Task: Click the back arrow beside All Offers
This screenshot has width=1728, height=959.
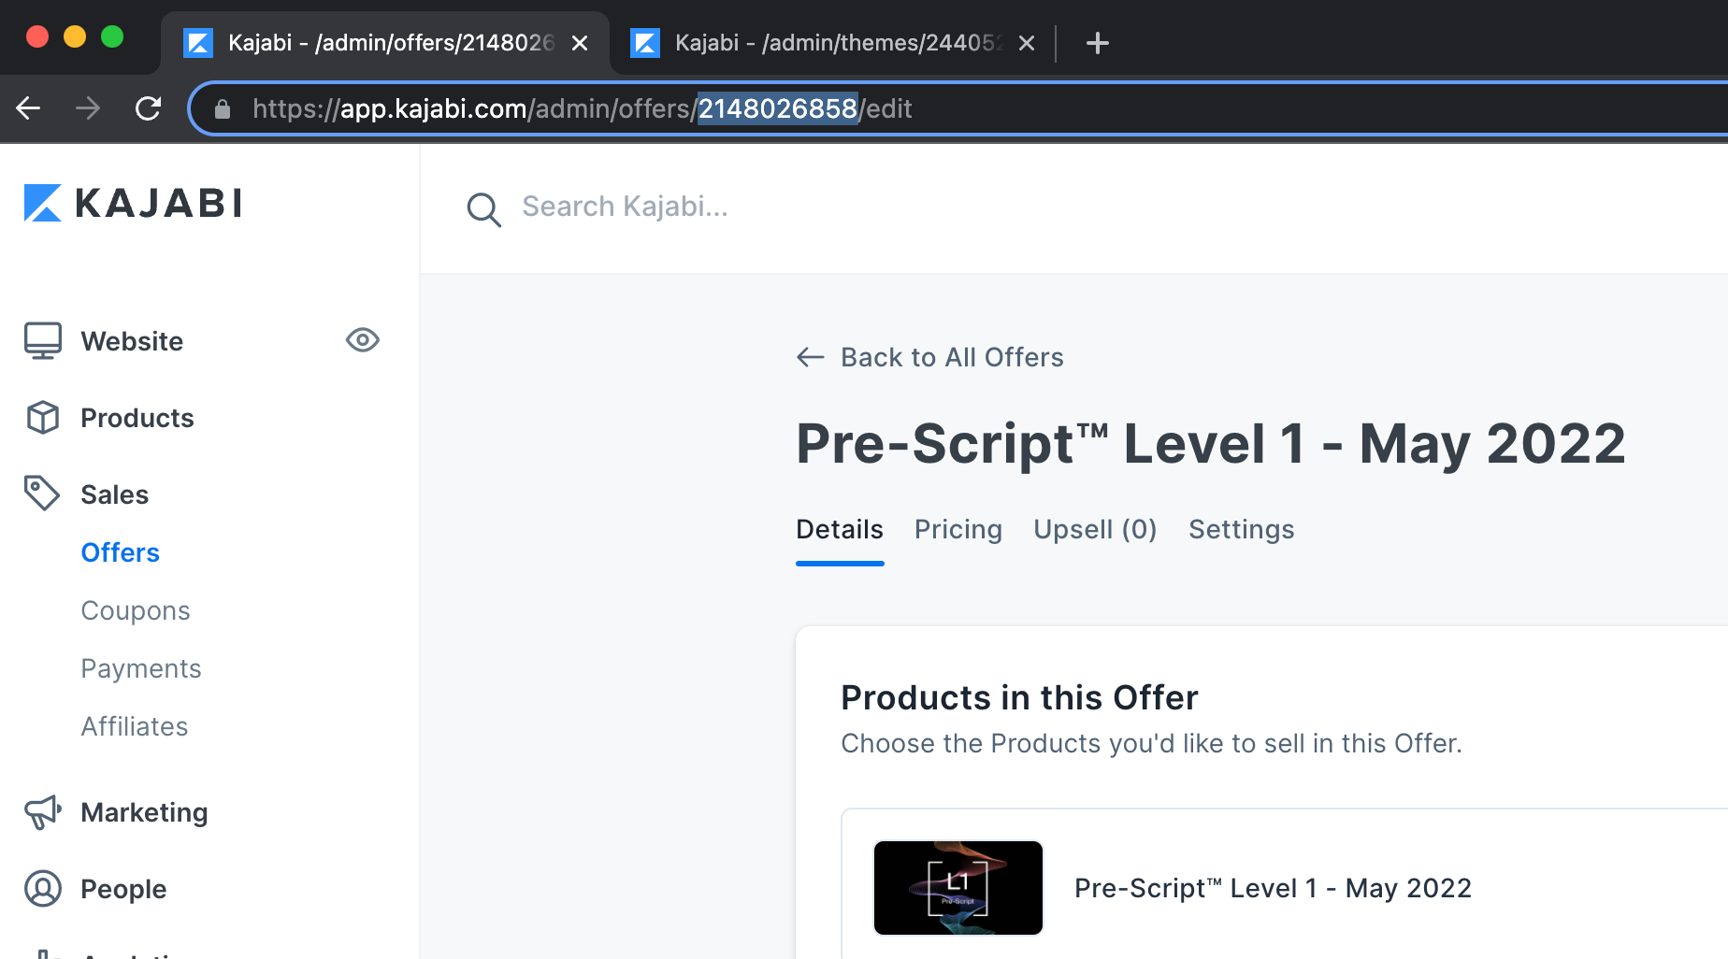Action: point(811,357)
